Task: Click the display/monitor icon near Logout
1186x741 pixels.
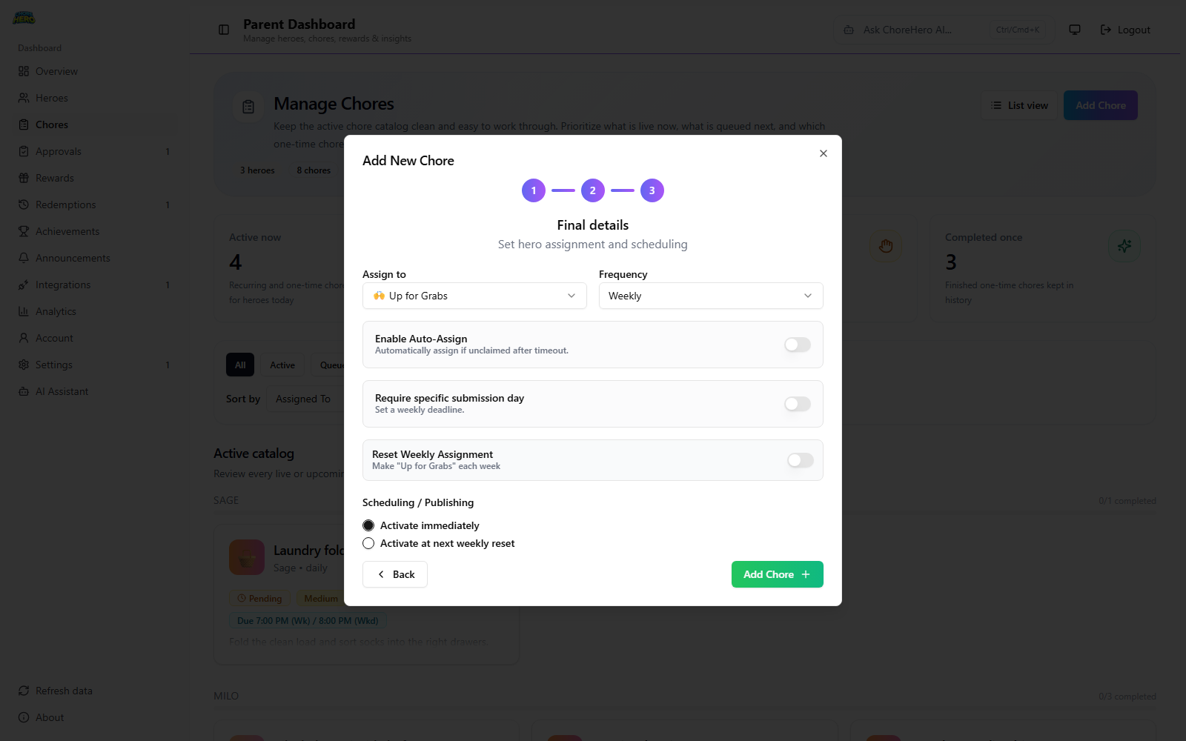Action: (1074, 30)
